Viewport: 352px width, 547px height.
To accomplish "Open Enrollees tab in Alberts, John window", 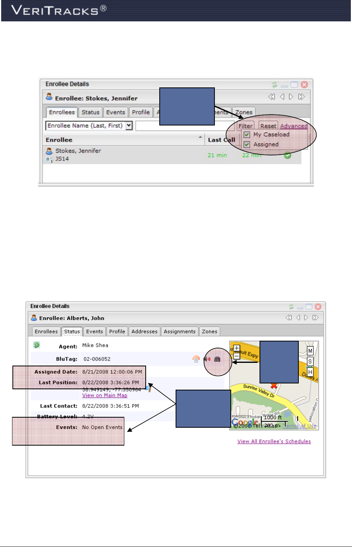I will [x=46, y=331].
